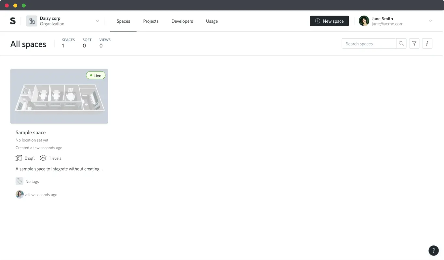Click the creator avatar on Sample space card

coord(20,194)
